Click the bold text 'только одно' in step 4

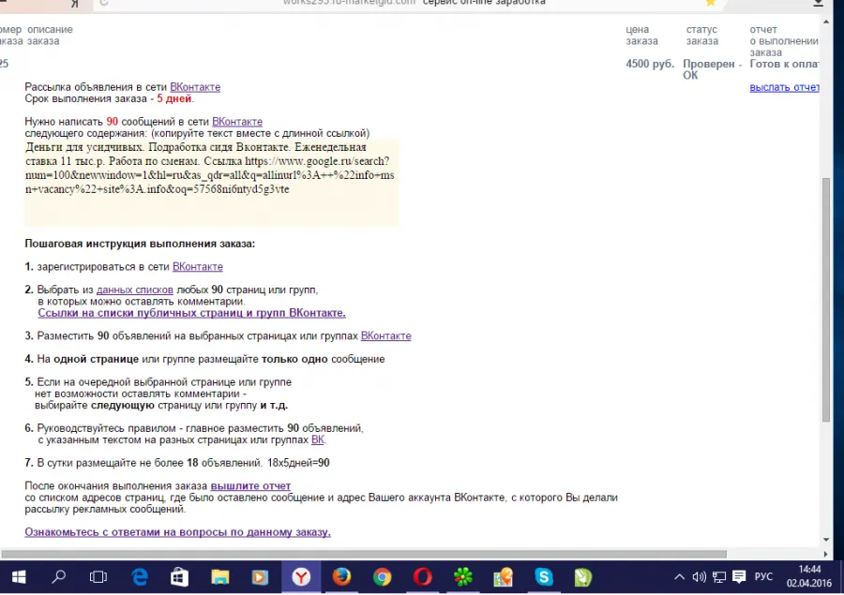coord(294,360)
